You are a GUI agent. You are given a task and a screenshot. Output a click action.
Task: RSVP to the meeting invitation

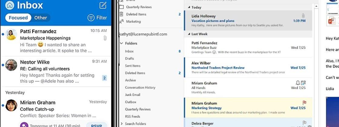pyautogui.click(x=97, y=125)
